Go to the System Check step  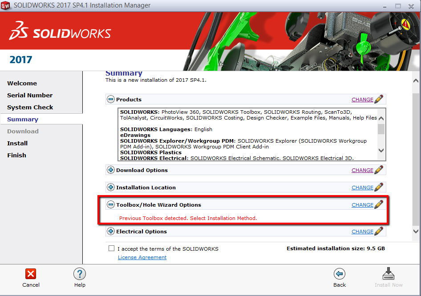[30, 107]
